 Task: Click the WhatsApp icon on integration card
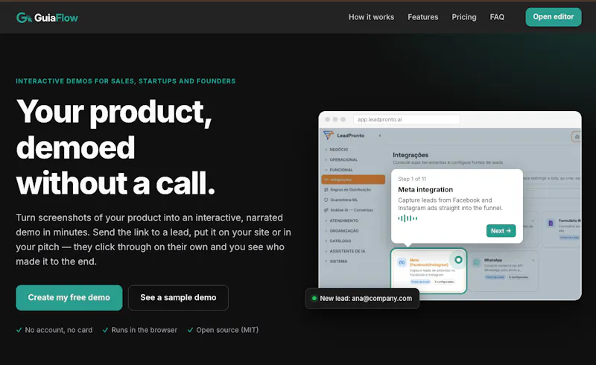(x=476, y=262)
